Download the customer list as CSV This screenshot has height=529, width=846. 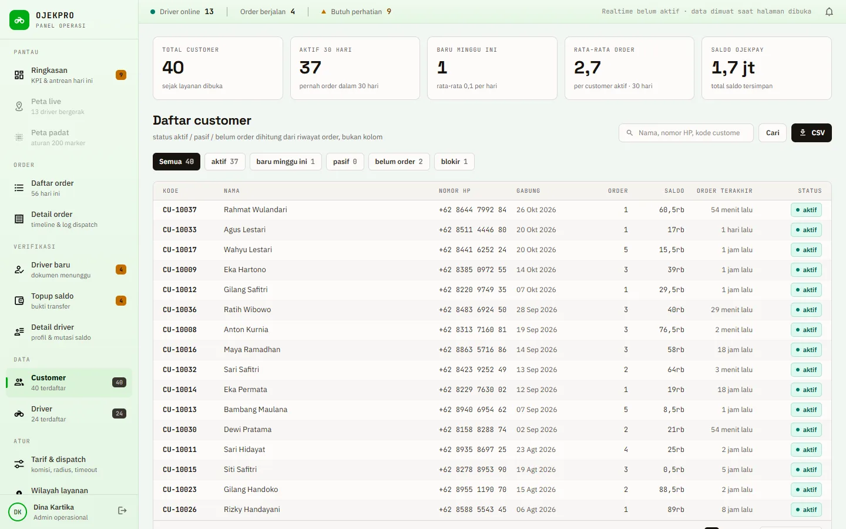[x=811, y=133]
